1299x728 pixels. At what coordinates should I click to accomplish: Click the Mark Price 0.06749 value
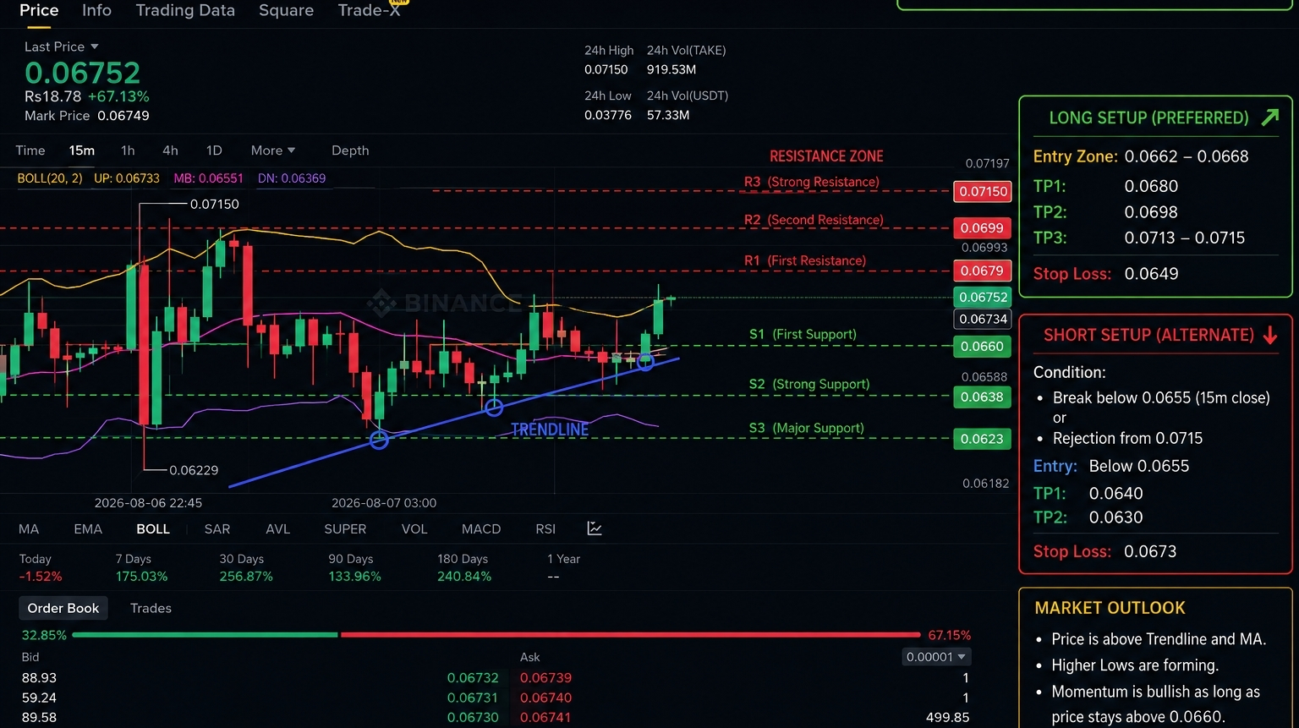tap(123, 116)
